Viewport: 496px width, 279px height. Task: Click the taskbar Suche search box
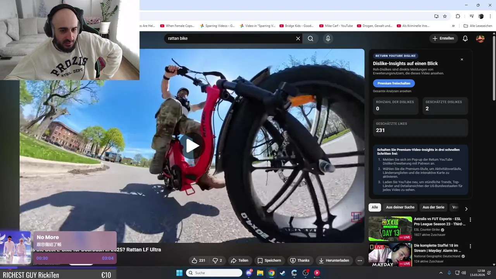point(214,273)
